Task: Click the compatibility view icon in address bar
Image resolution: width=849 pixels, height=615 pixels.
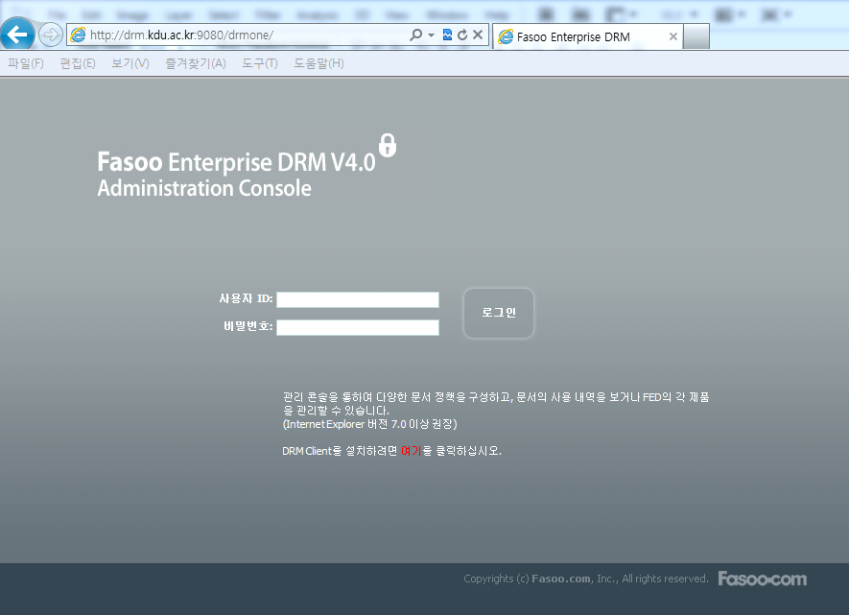Action: [447, 35]
